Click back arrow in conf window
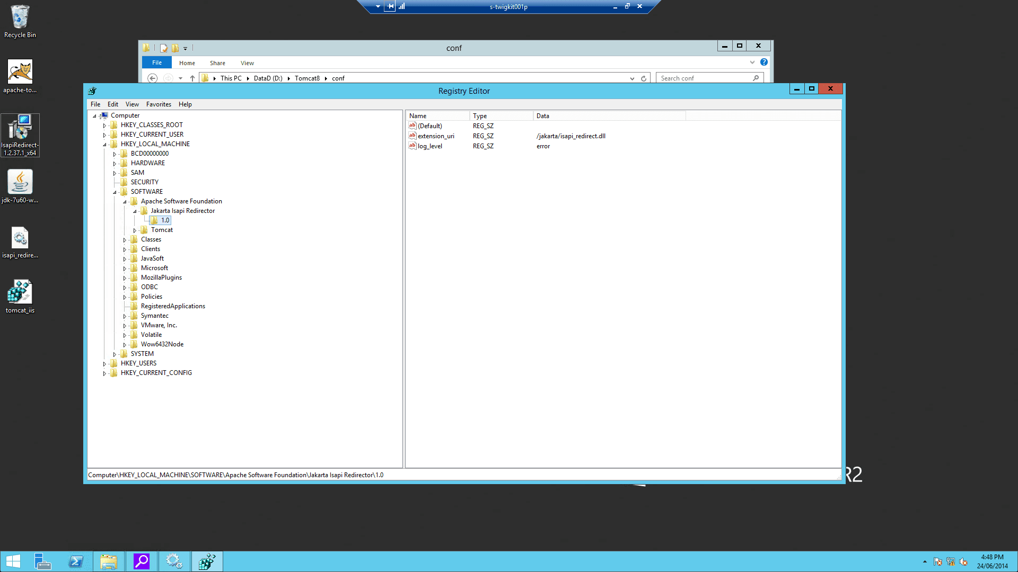Screen dimensions: 1018x572 click(x=152, y=78)
